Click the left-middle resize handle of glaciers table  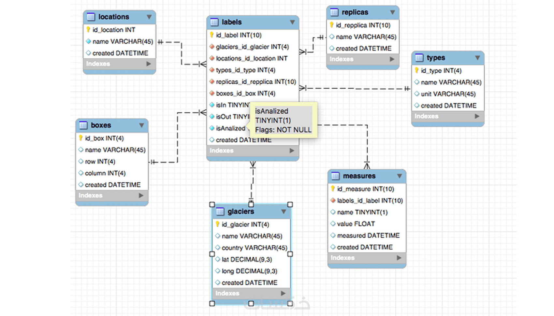[x=212, y=254]
